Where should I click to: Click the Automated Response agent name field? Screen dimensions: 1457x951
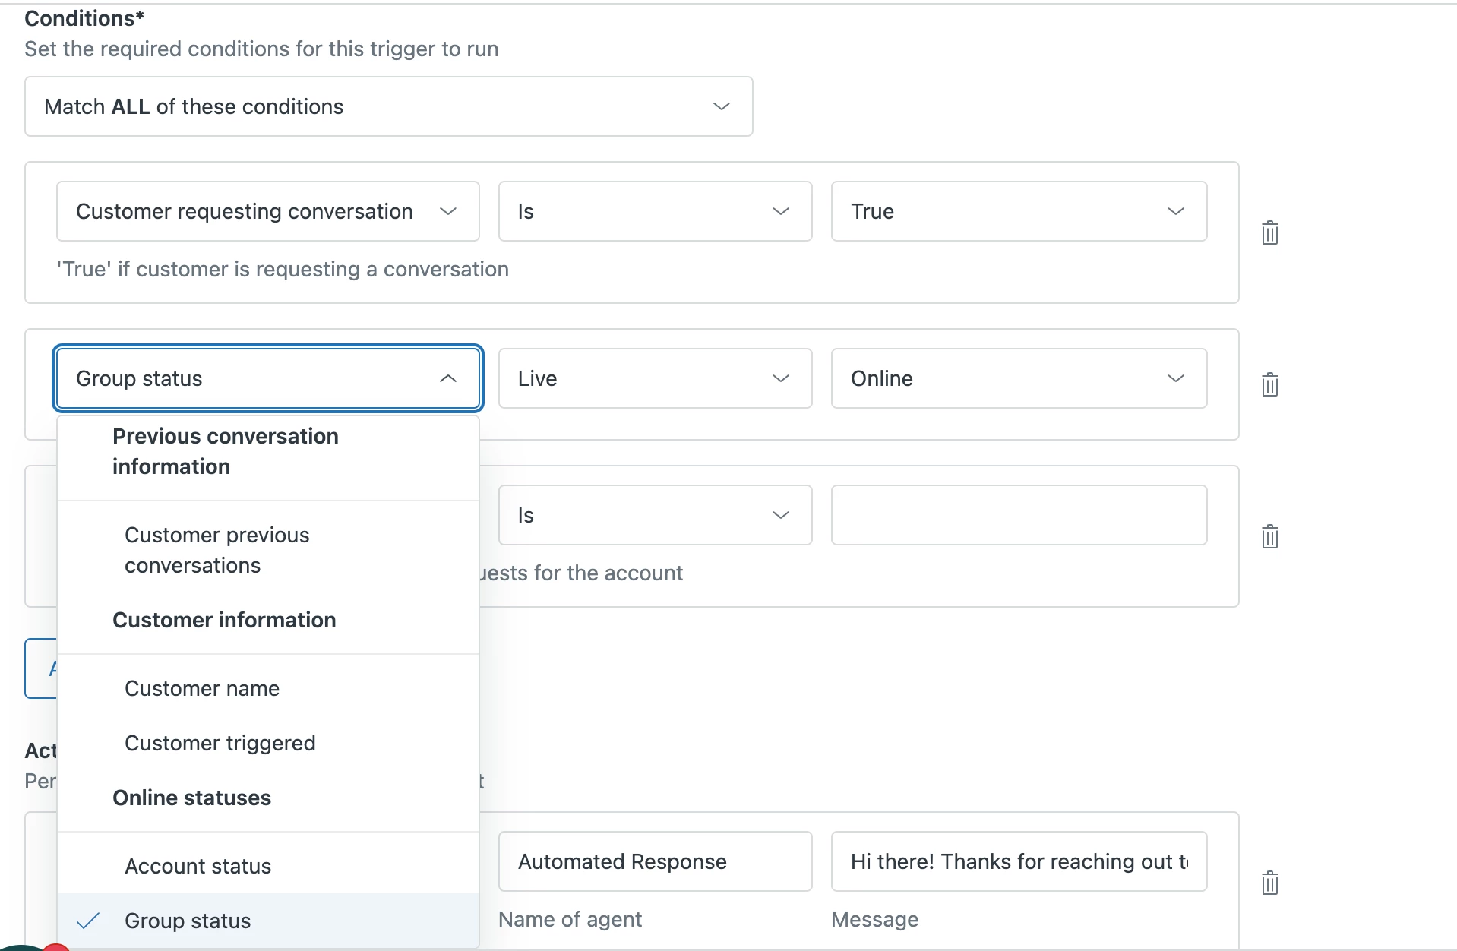point(654,861)
